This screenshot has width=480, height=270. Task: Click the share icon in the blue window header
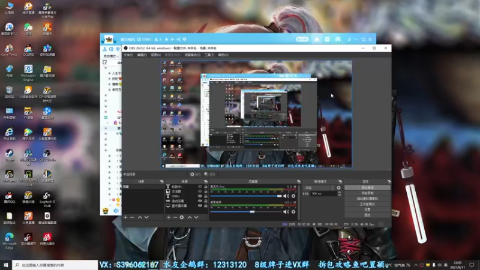coord(178,39)
